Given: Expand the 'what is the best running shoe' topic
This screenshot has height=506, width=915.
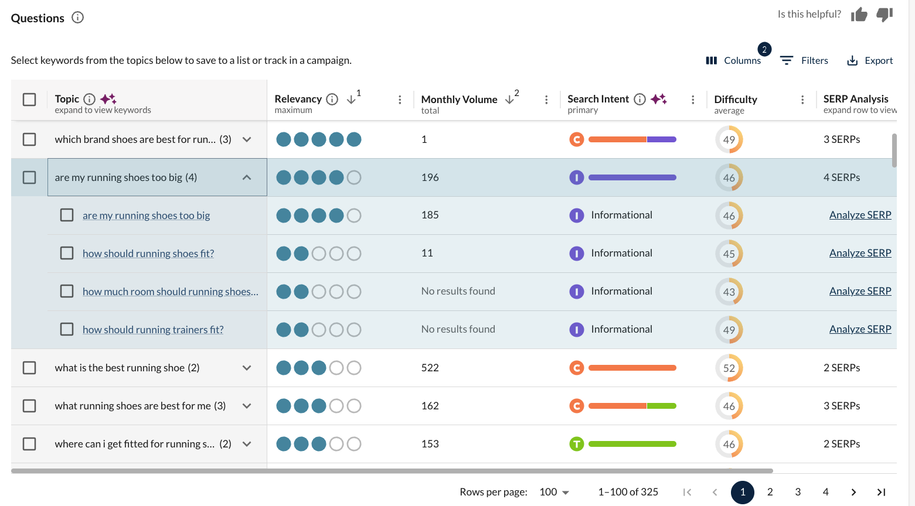Looking at the screenshot, I should pyautogui.click(x=247, y=367).
